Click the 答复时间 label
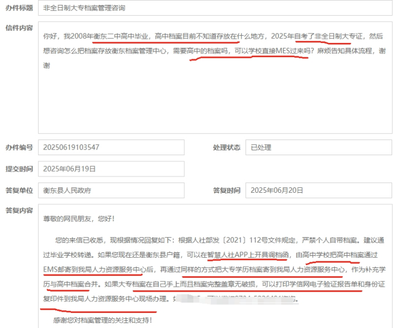Screen dimensions: 394x328 227,190
